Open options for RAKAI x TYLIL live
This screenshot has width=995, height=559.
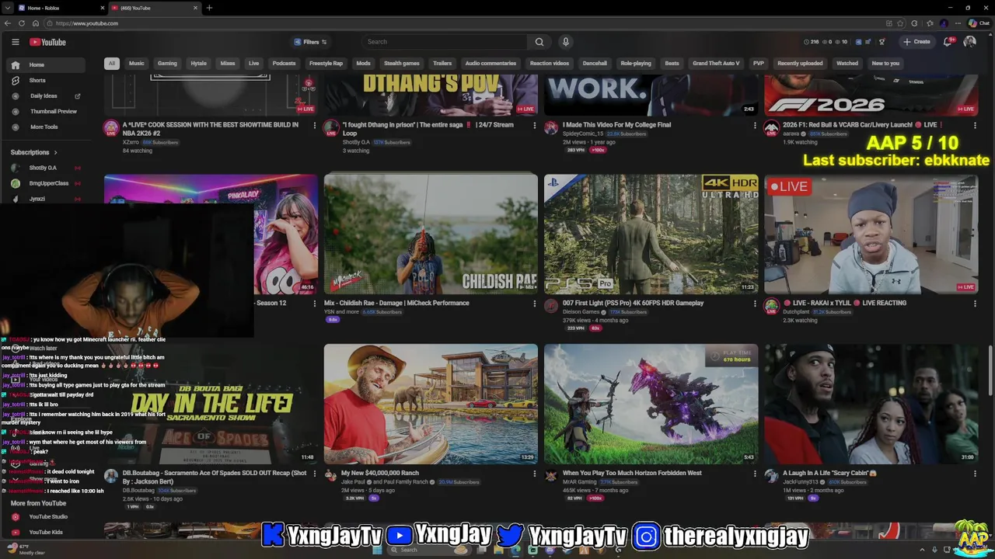(x=975, y=304)
